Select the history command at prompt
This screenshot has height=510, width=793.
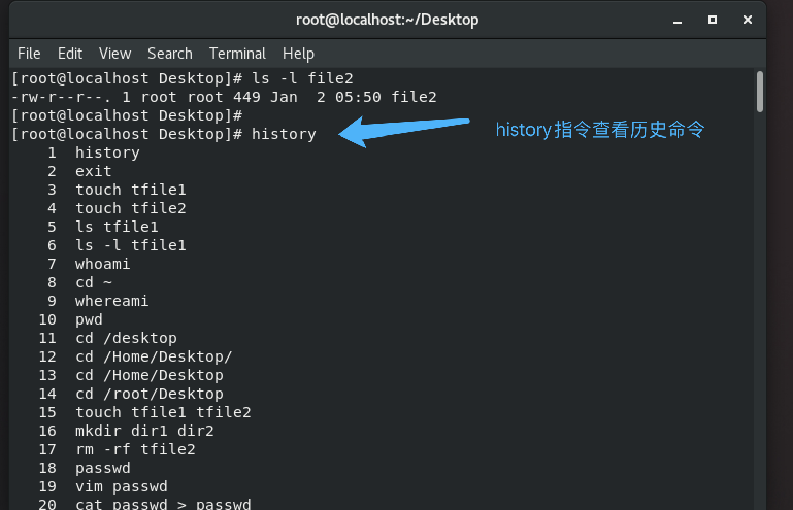click(284, 134)
